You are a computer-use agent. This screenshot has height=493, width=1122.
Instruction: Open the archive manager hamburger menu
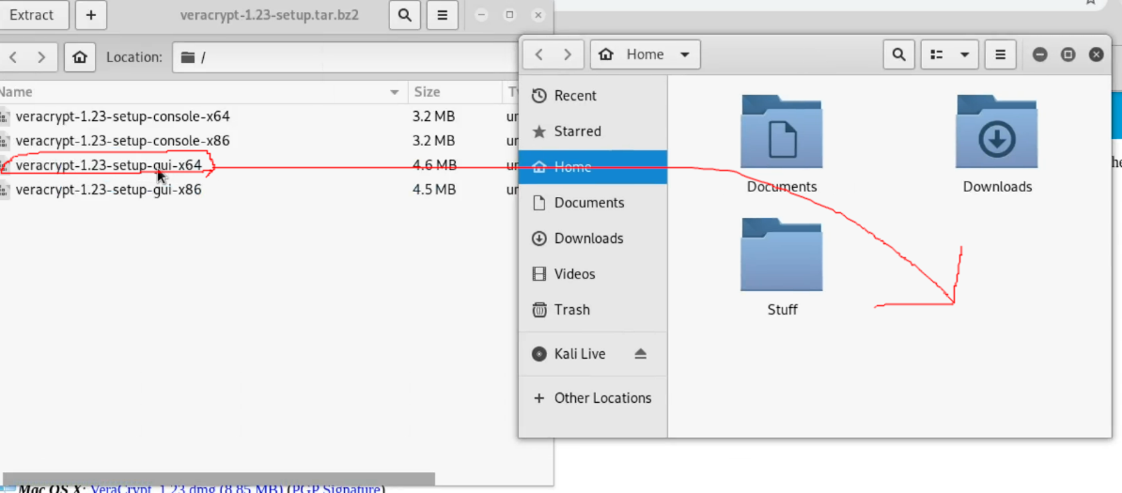click(443, 14)
